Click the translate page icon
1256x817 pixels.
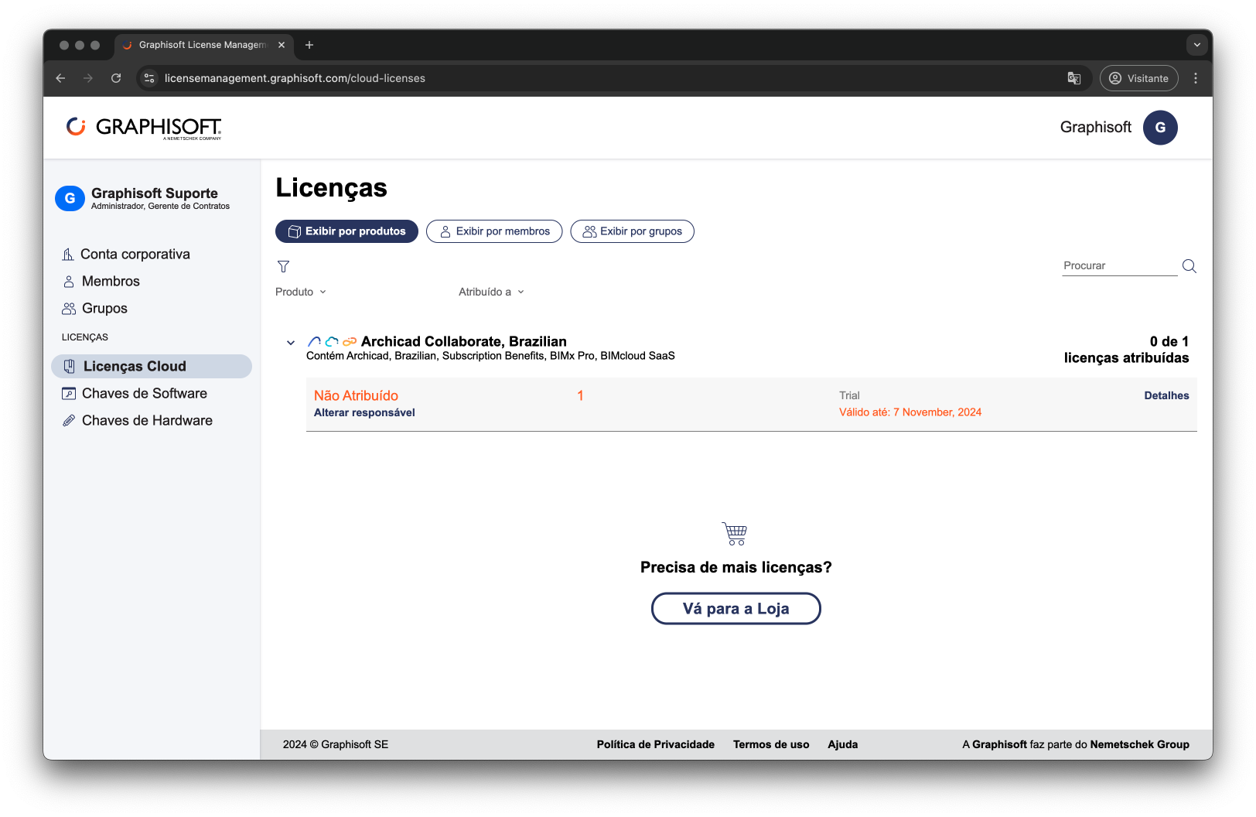tap(1074, 78)
